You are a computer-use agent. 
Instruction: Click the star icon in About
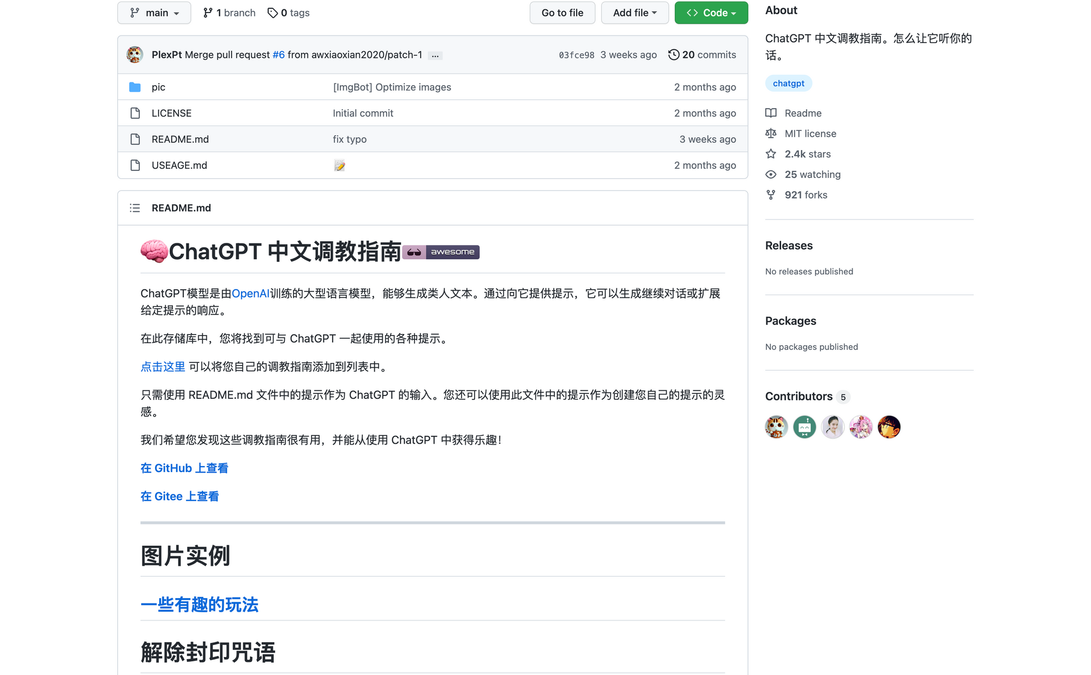click(x=771, y=154)
